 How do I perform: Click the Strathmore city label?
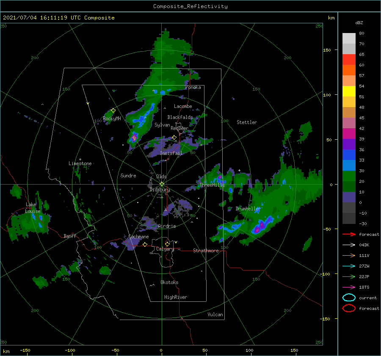click(206, 251)
